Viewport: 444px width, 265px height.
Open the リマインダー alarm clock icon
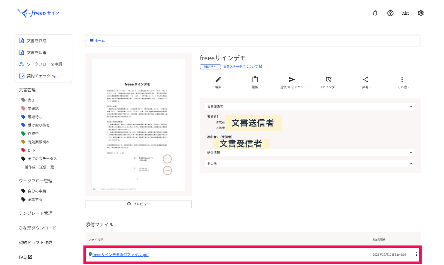tap(329, 79)
